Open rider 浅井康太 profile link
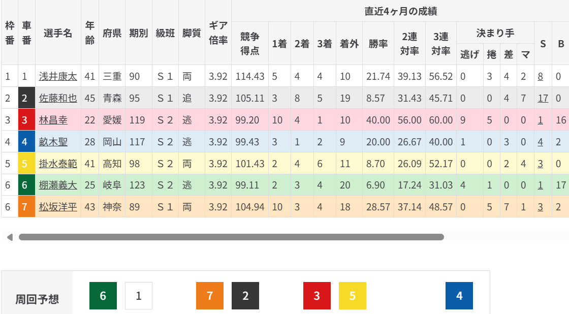 click(x=58, y=76)
